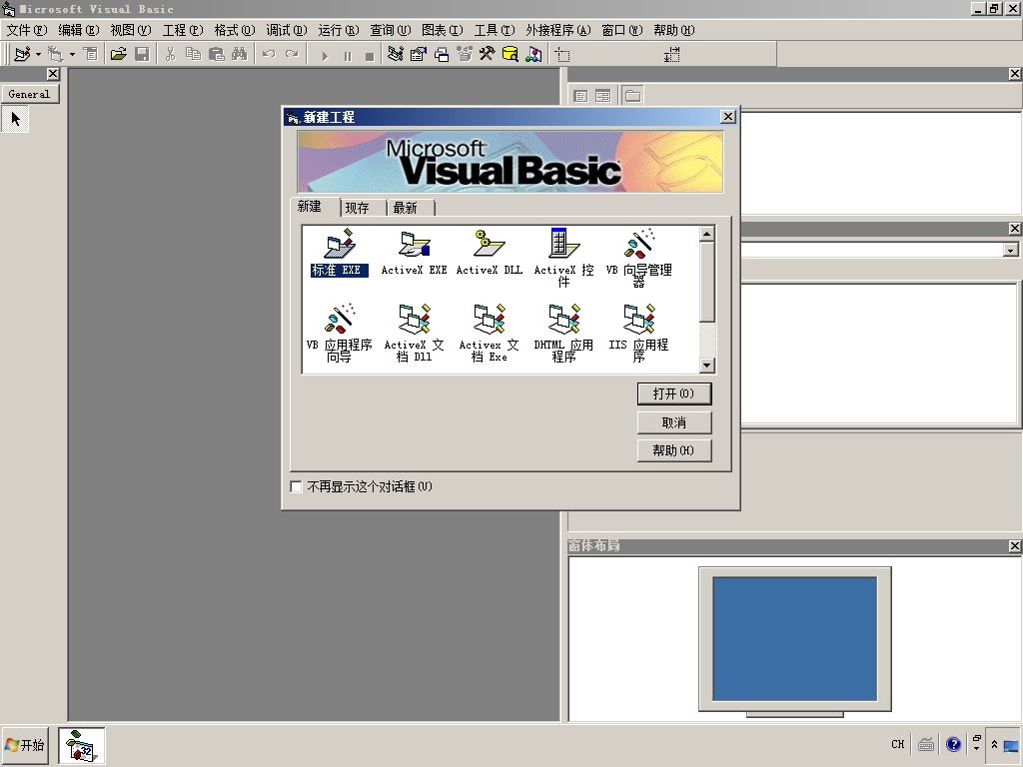Check 不再显示这个对话框 checkbox
The width and height of the screenshot is (1023, 767).
[296, 486]
